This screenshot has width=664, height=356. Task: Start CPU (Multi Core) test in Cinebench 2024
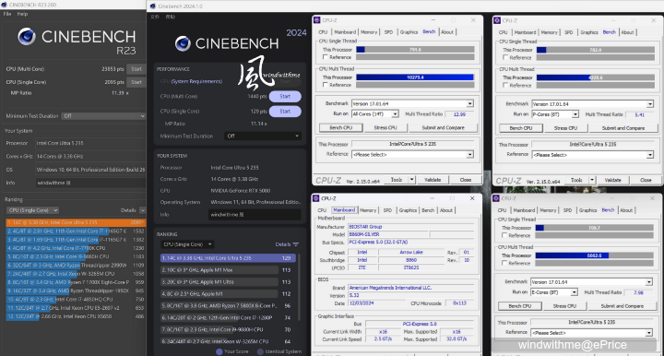(x=285, y=97)
